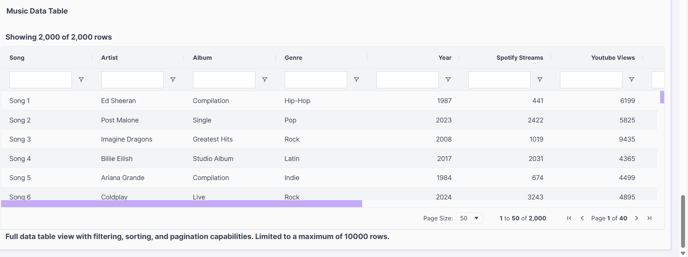Click the Artist filter text box
The image size is (688, 257).
coord(132,80)
